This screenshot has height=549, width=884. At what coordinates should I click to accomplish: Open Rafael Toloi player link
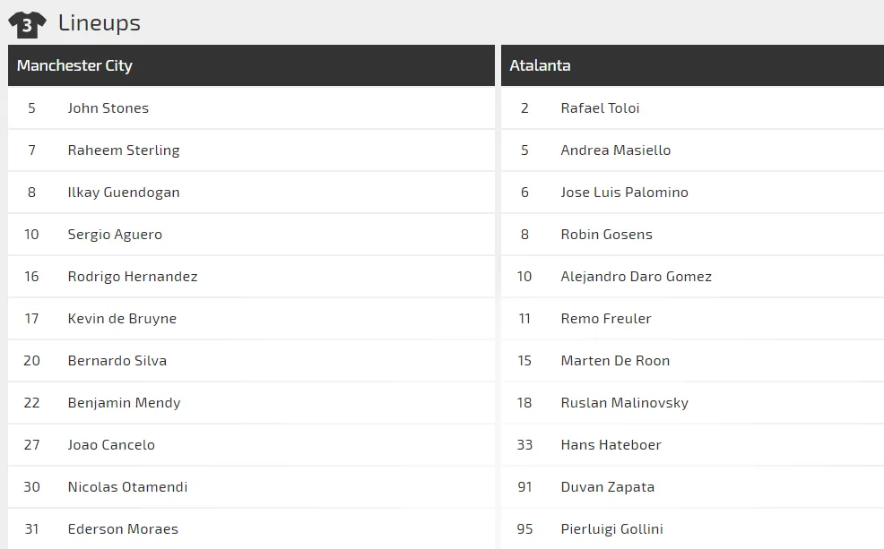click(600, 108)
